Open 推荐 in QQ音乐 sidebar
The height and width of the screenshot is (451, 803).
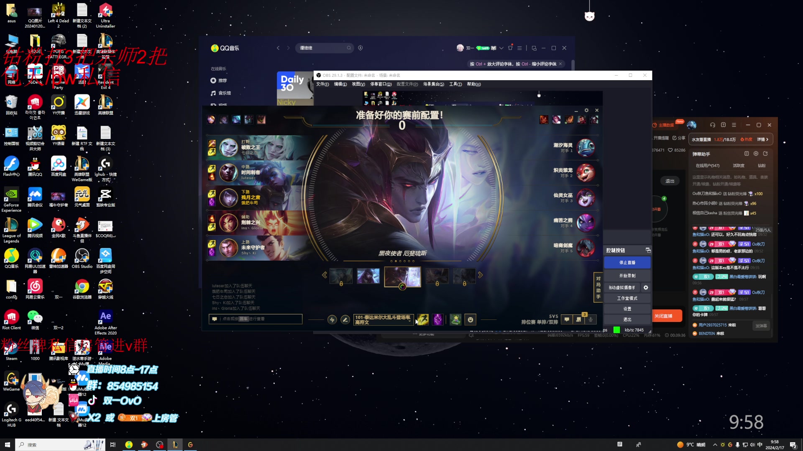click(219, 81)
